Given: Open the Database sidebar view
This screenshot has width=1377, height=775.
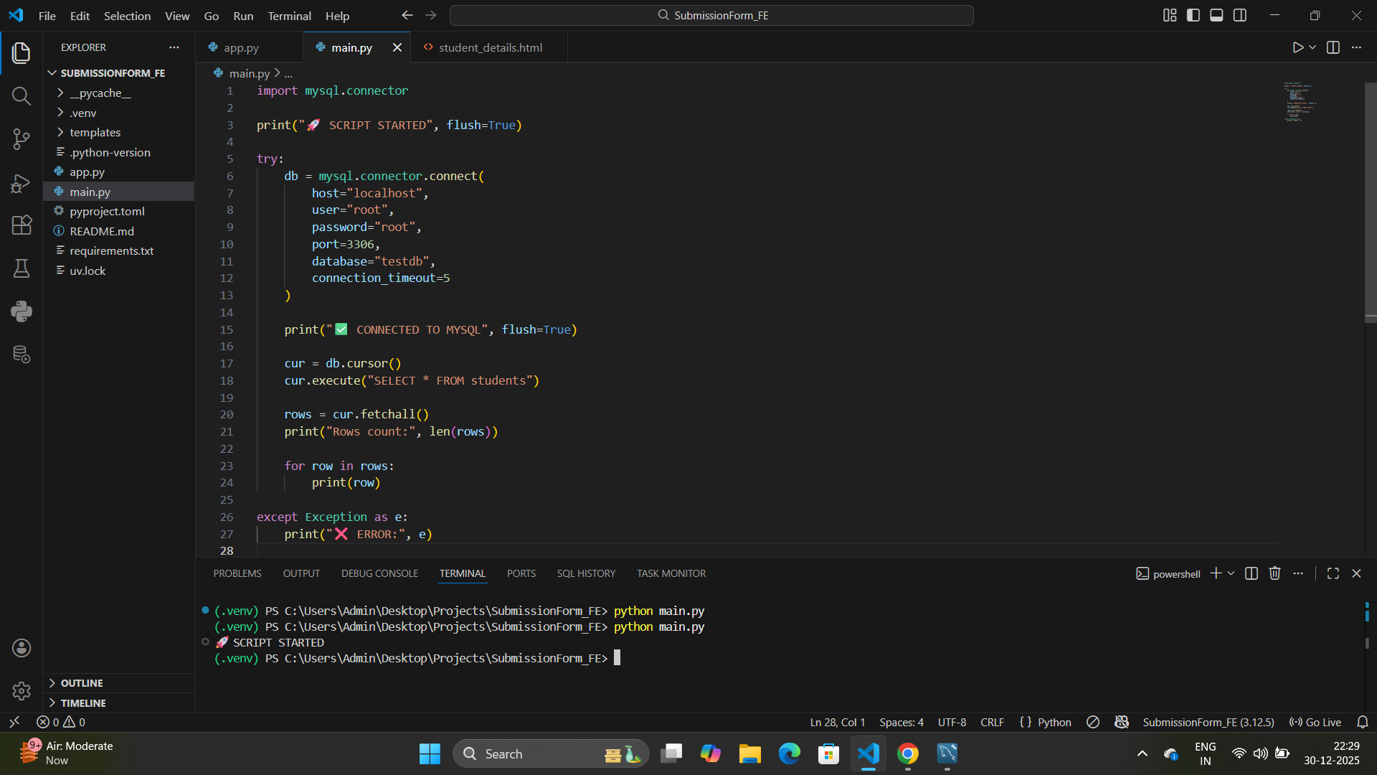Looking at the screenshot, I should tap(21, 354).
